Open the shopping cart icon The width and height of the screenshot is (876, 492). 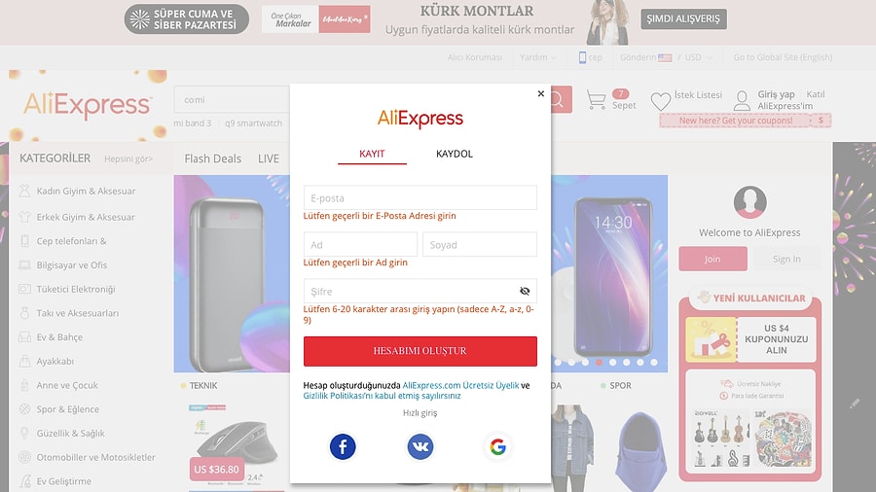[596, 100]
